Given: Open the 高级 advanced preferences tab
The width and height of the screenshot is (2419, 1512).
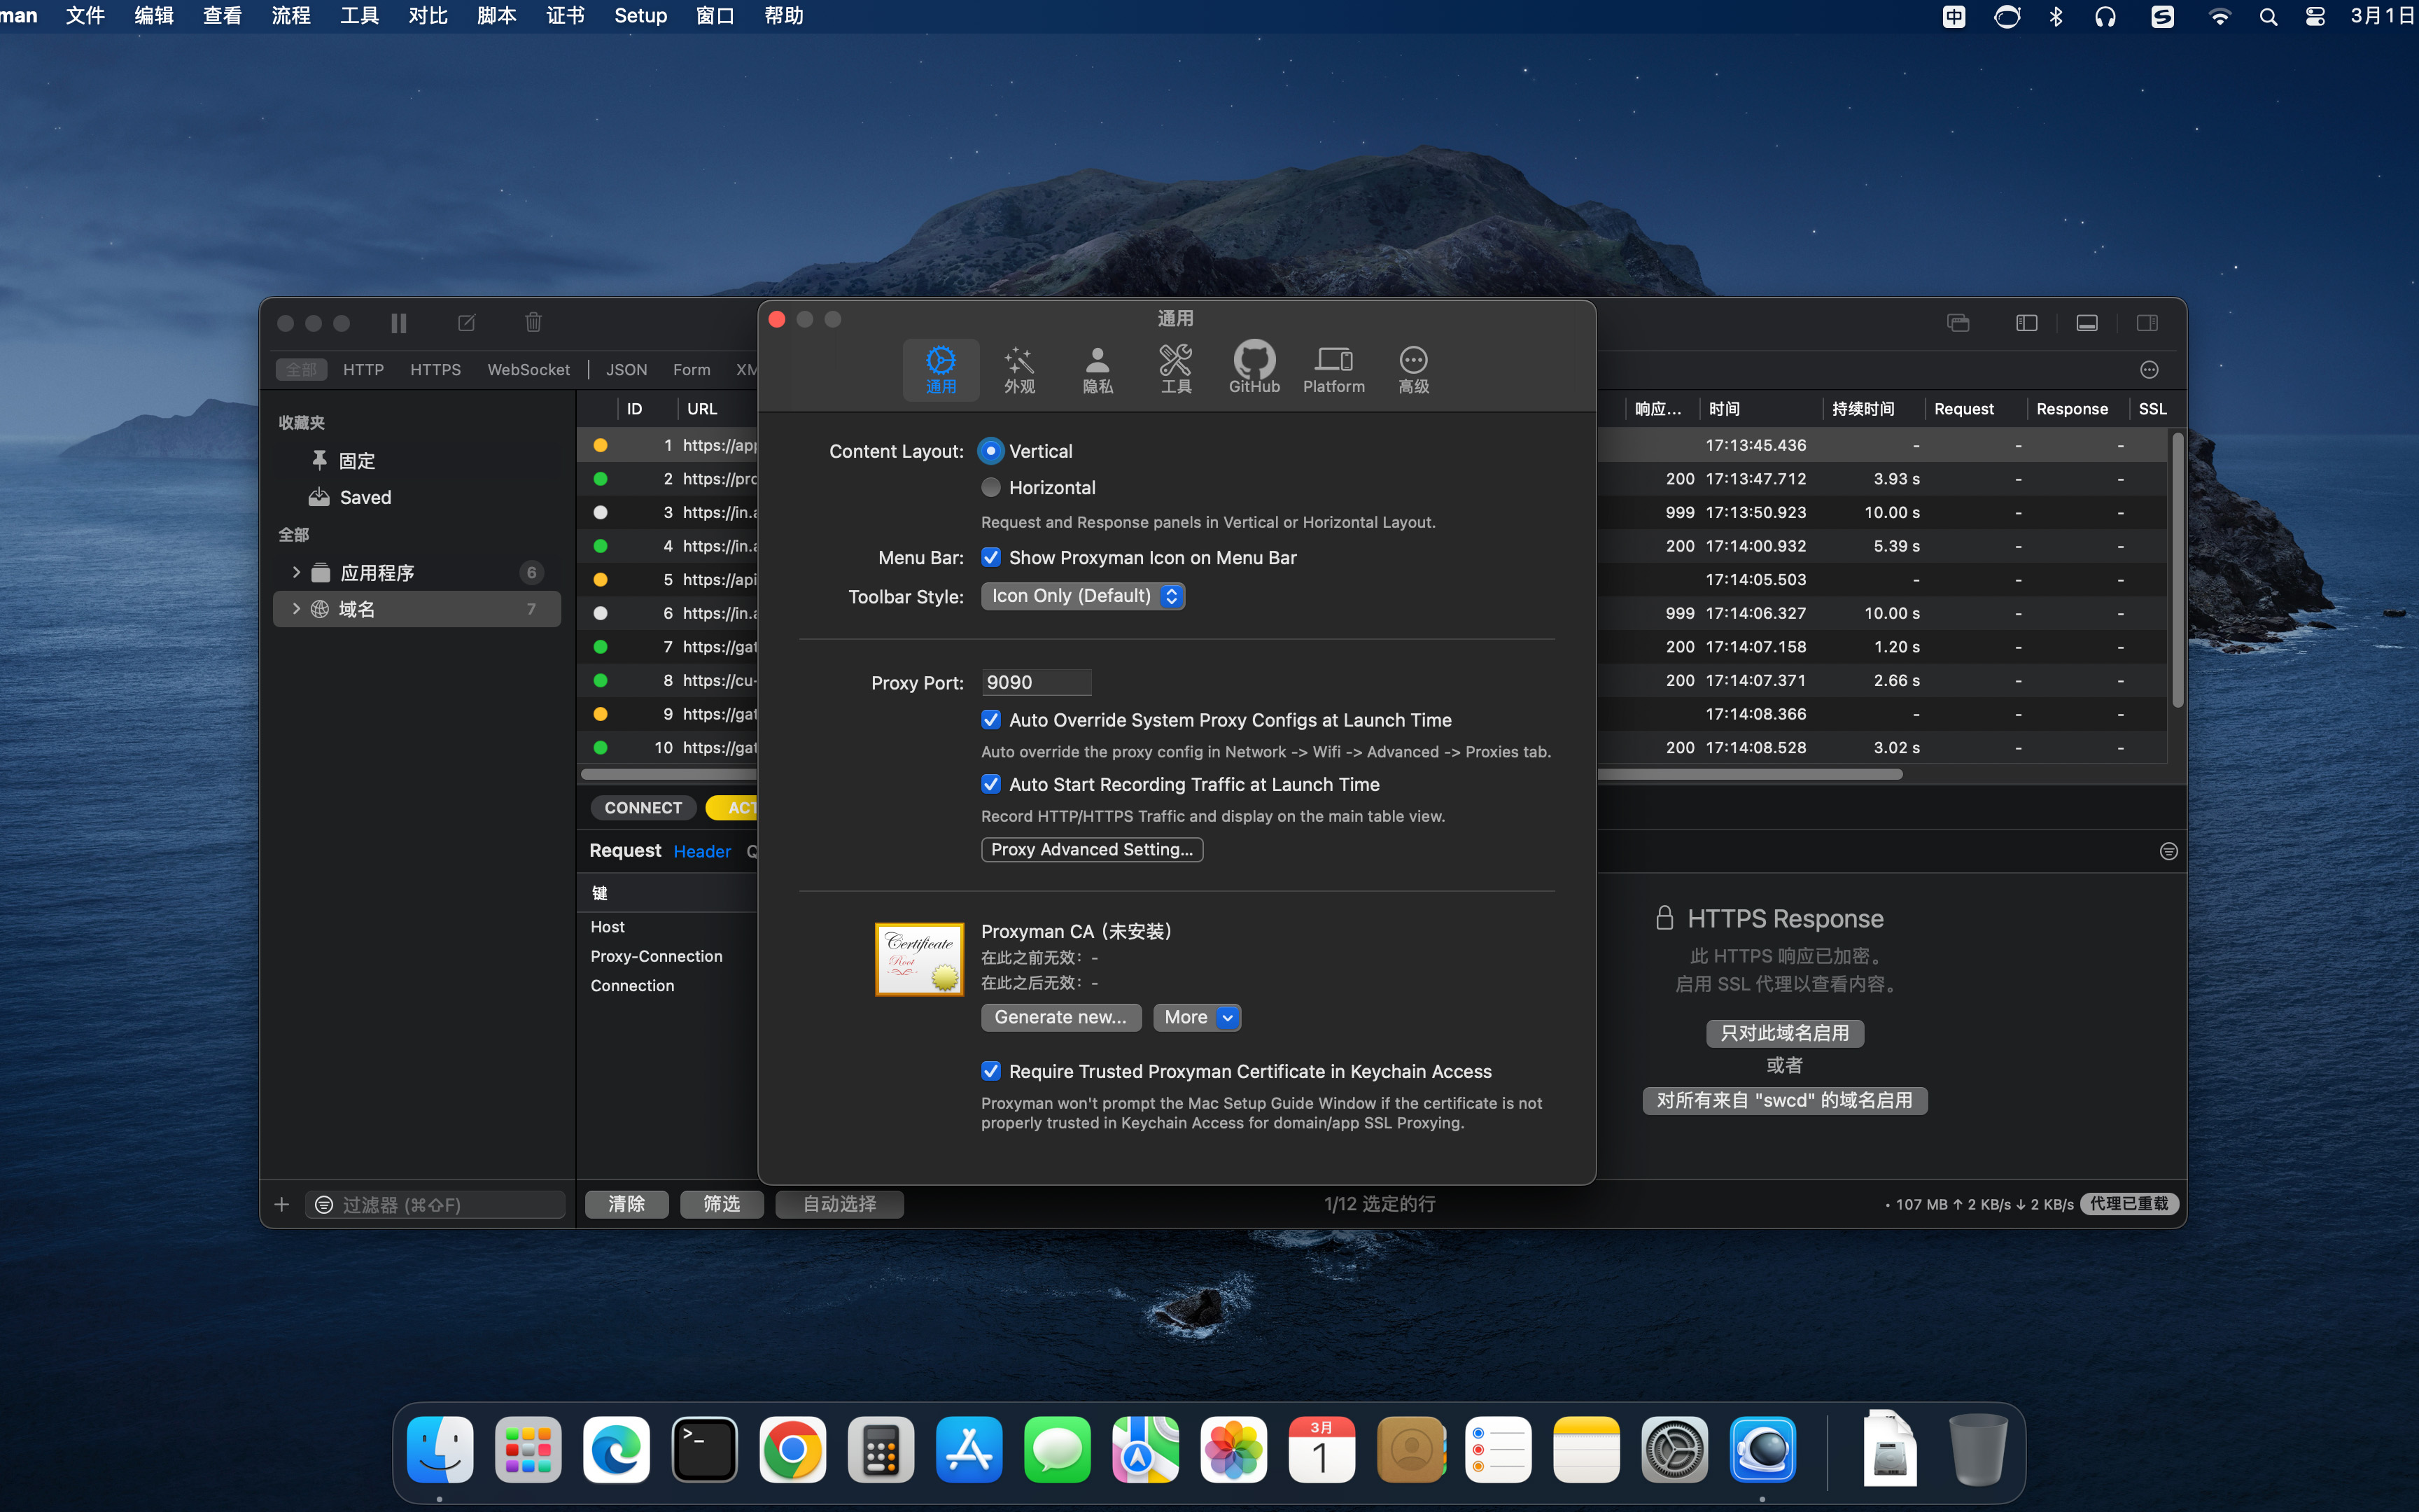Looking at the screenshot, I should [1412, 370].
